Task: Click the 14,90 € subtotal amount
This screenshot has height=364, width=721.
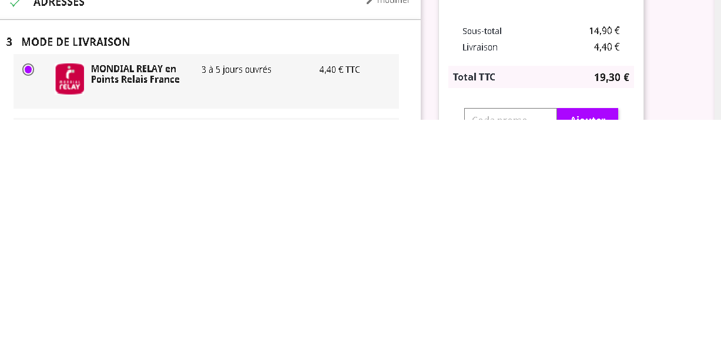Action: (604, 31)
